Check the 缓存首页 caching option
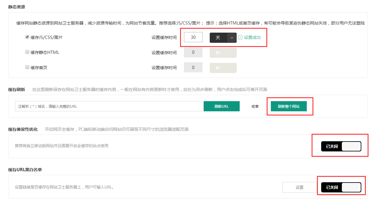This screenshot has width=379, height=199. pos(27,67)
